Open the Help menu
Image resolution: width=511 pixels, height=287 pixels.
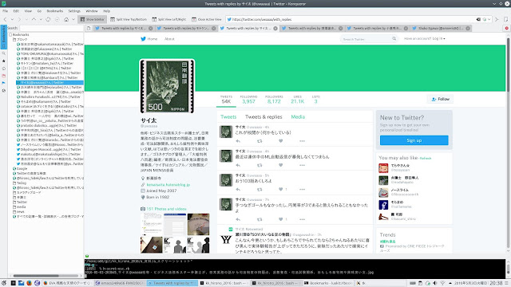106,11
